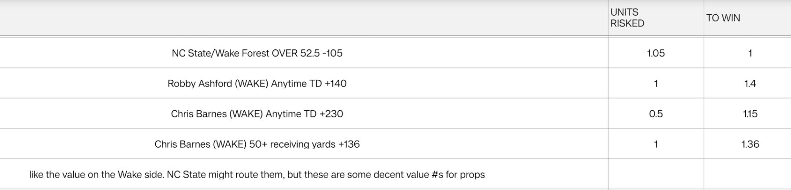
Task: Click the units risked cell for Robby Ashford
Action: (656, 84)
